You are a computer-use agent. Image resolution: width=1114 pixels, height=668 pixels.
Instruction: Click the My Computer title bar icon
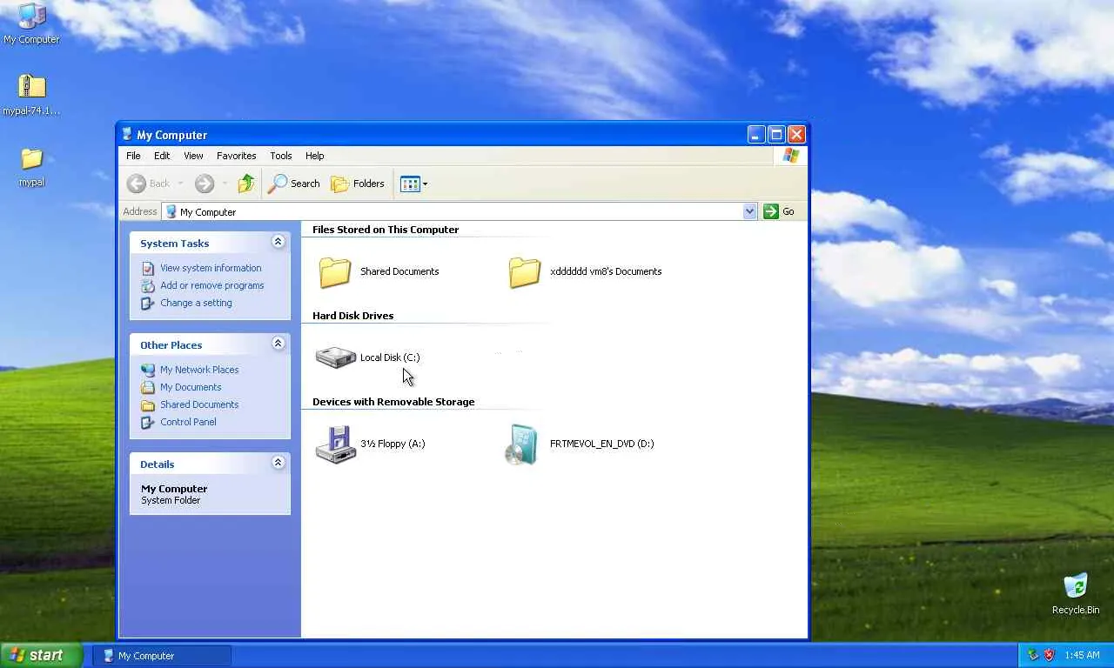click(127, 134)
